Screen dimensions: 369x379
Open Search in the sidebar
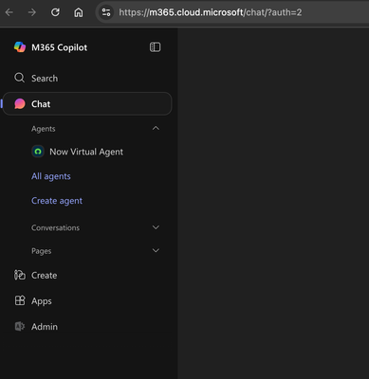click(x=87, y=78)
